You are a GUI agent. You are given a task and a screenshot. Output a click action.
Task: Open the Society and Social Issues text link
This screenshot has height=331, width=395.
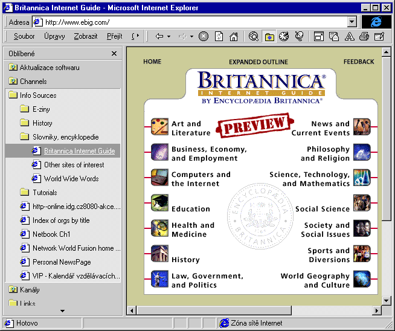pos(326,230)
